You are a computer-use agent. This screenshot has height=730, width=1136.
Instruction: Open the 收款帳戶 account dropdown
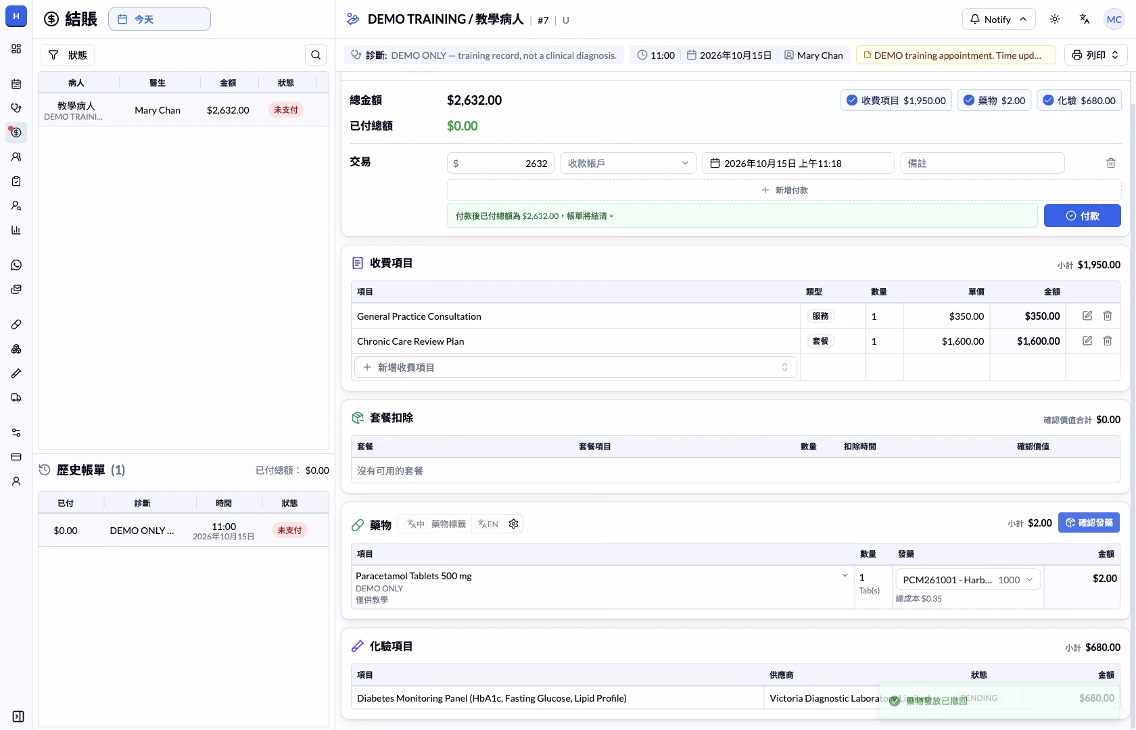coord(628,163)
